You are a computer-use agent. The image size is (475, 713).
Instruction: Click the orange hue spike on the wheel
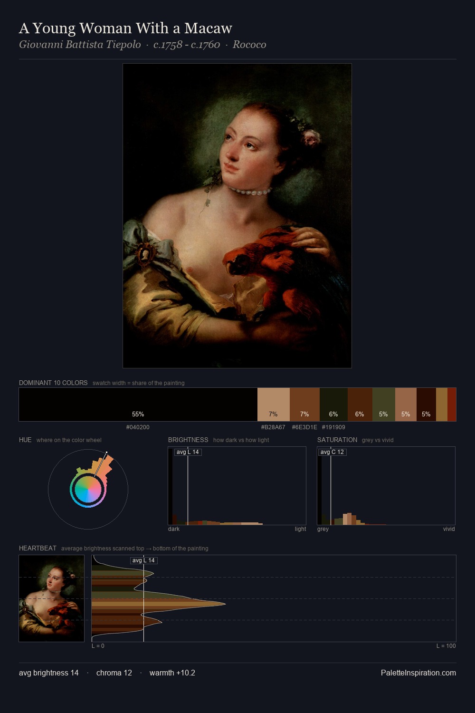[105, 465]
